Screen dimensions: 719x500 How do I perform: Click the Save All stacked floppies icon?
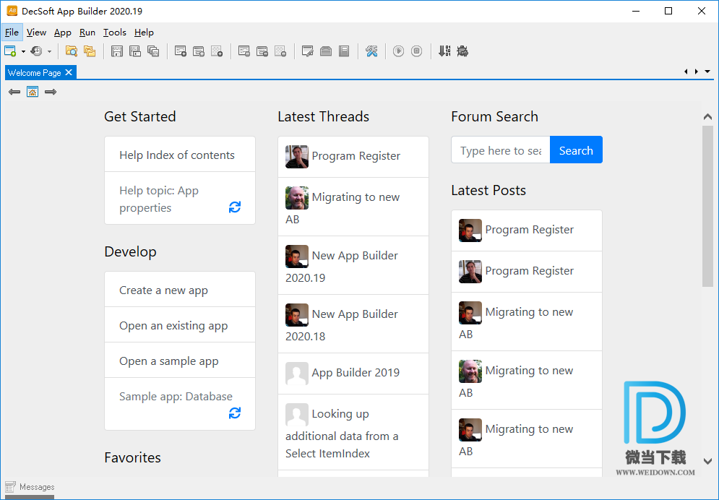click(x=153, y=51)
